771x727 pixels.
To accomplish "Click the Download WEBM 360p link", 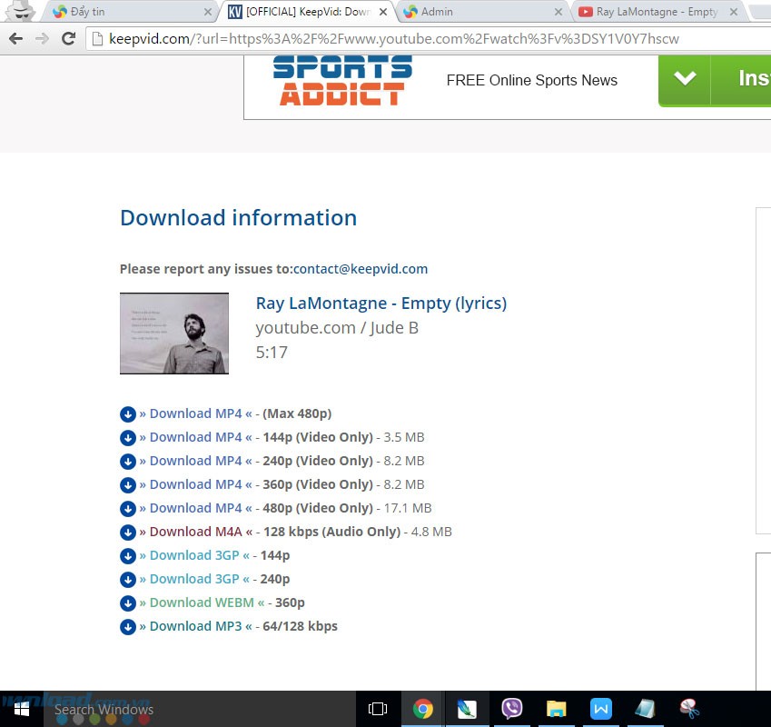I will click(x=202, y=603).
